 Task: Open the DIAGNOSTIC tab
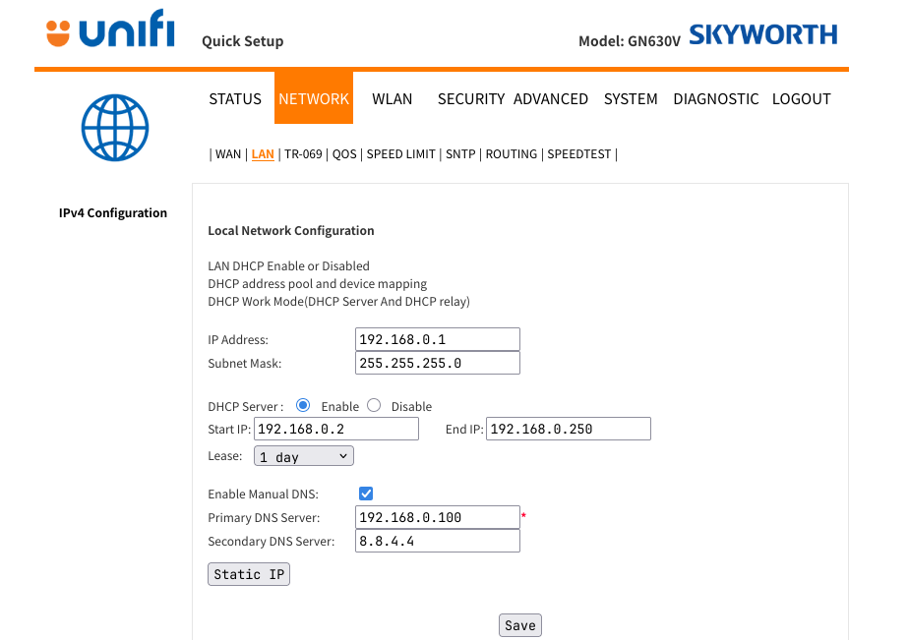click(715, 98)
